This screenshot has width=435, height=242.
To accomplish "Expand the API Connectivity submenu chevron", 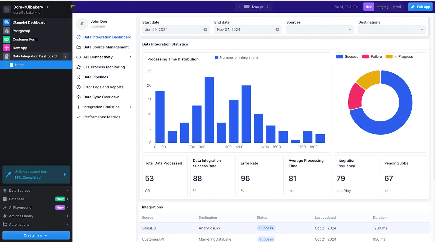I will [130, 57].
